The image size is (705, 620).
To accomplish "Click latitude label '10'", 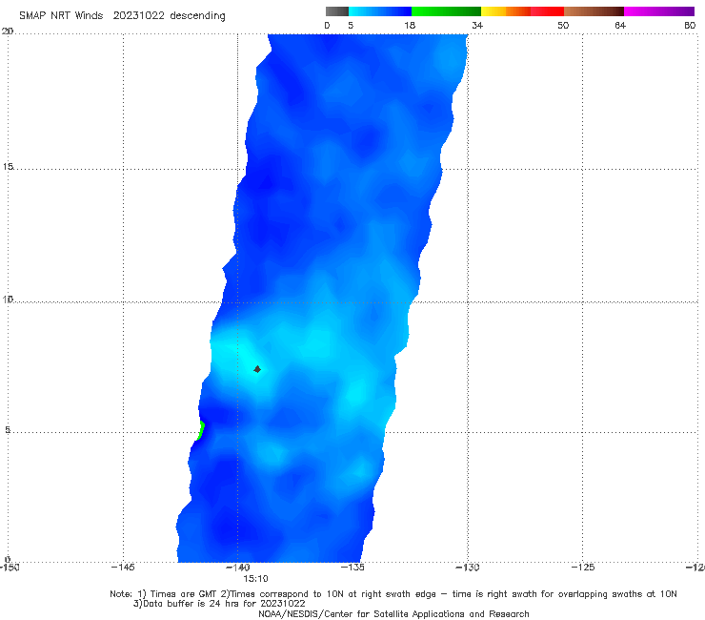I will (8, 299).
